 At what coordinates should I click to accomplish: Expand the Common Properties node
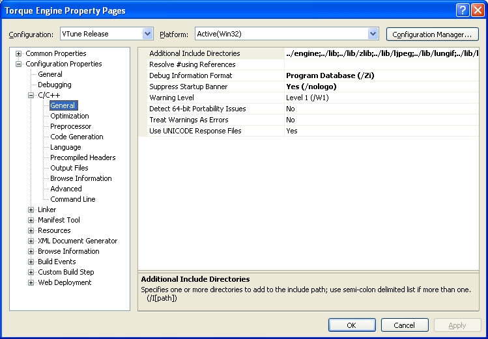pyautogui.click(x=19, y=53)
